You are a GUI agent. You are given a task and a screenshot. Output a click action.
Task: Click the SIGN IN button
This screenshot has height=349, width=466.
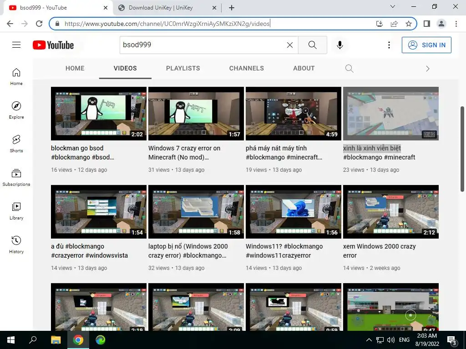426,45
